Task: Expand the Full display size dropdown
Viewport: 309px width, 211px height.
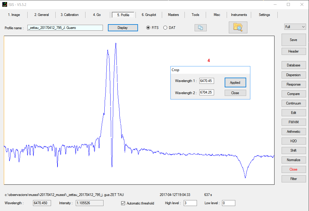Action: click(x=295, y=27)
